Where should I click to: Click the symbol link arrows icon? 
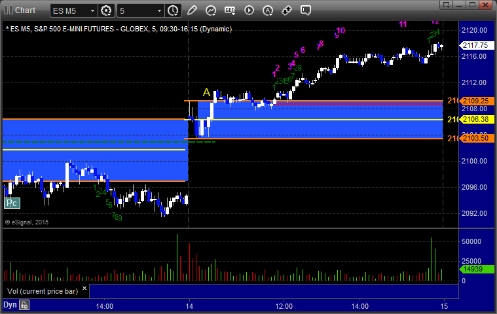(287, 10)
